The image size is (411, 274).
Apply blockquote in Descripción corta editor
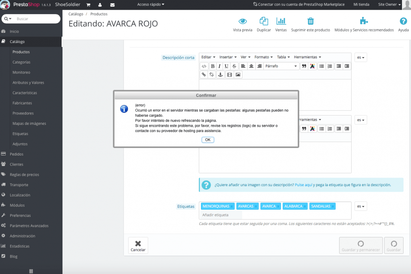point(304,66)
